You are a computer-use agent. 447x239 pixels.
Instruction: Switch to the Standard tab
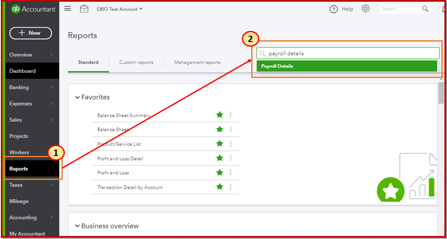(88, 62)
